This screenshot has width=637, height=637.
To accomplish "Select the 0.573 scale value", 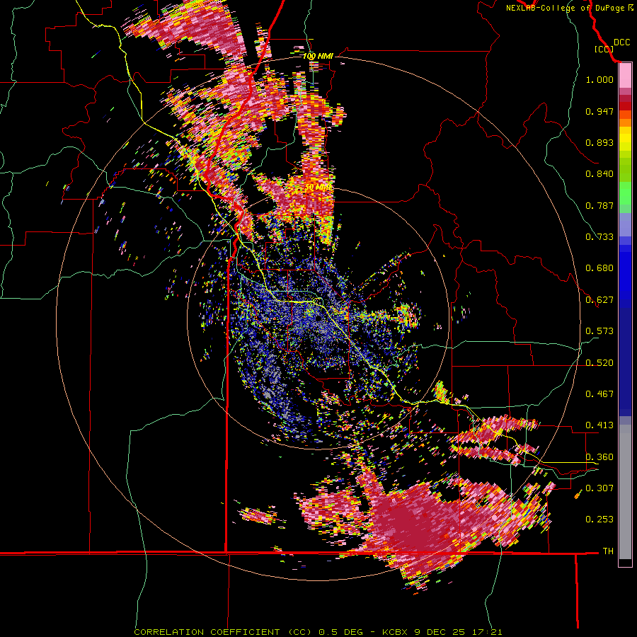I will click(x=599, y=331).
